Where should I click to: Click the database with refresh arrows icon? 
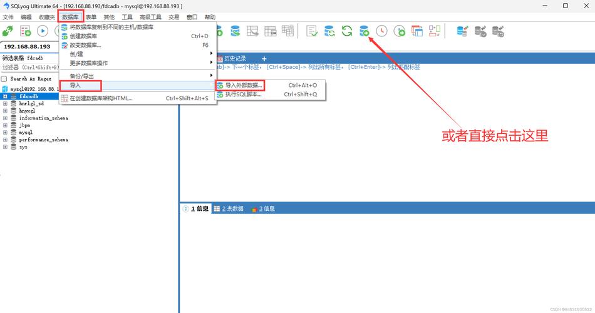(329, 31)
